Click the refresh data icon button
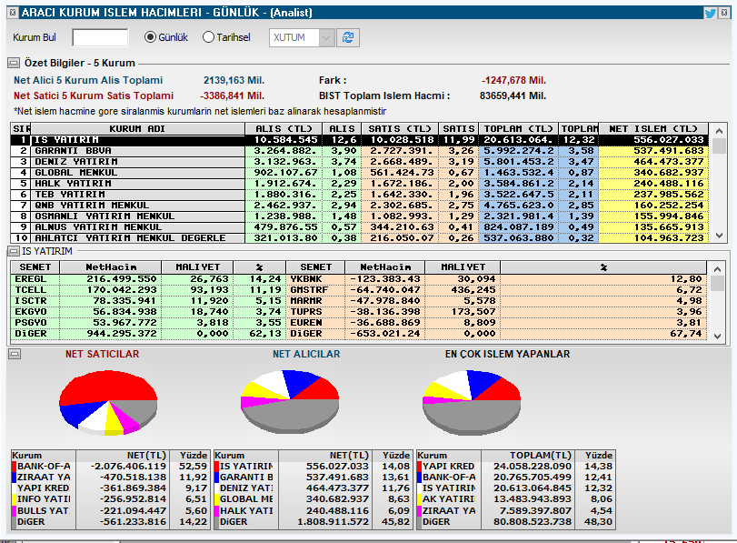 348,37
